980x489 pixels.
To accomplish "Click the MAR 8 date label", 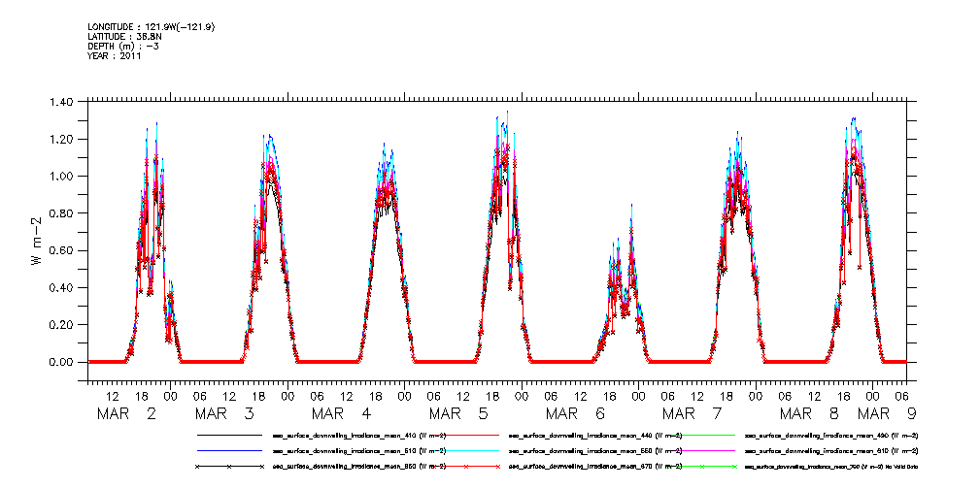I will pos(809,413).
